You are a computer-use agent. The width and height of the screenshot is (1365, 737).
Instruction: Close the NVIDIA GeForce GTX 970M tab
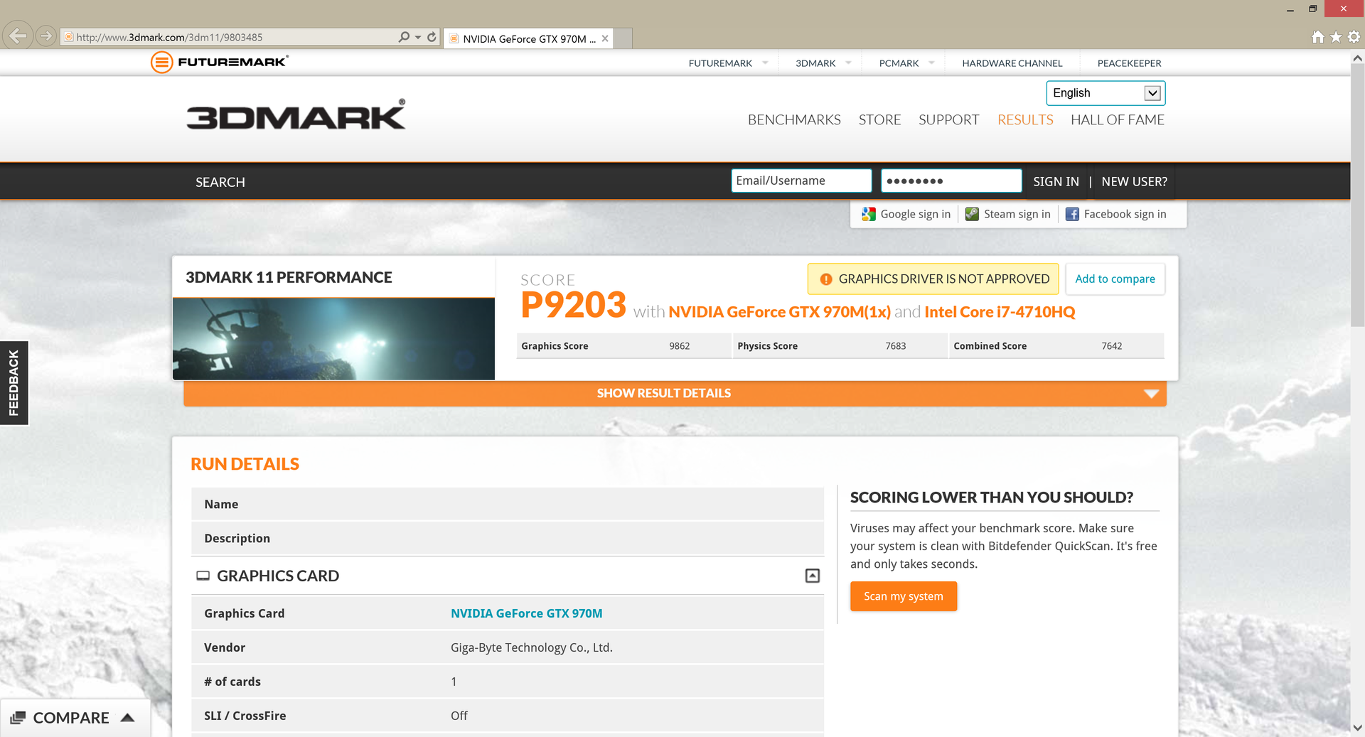[x=605, y=38]
